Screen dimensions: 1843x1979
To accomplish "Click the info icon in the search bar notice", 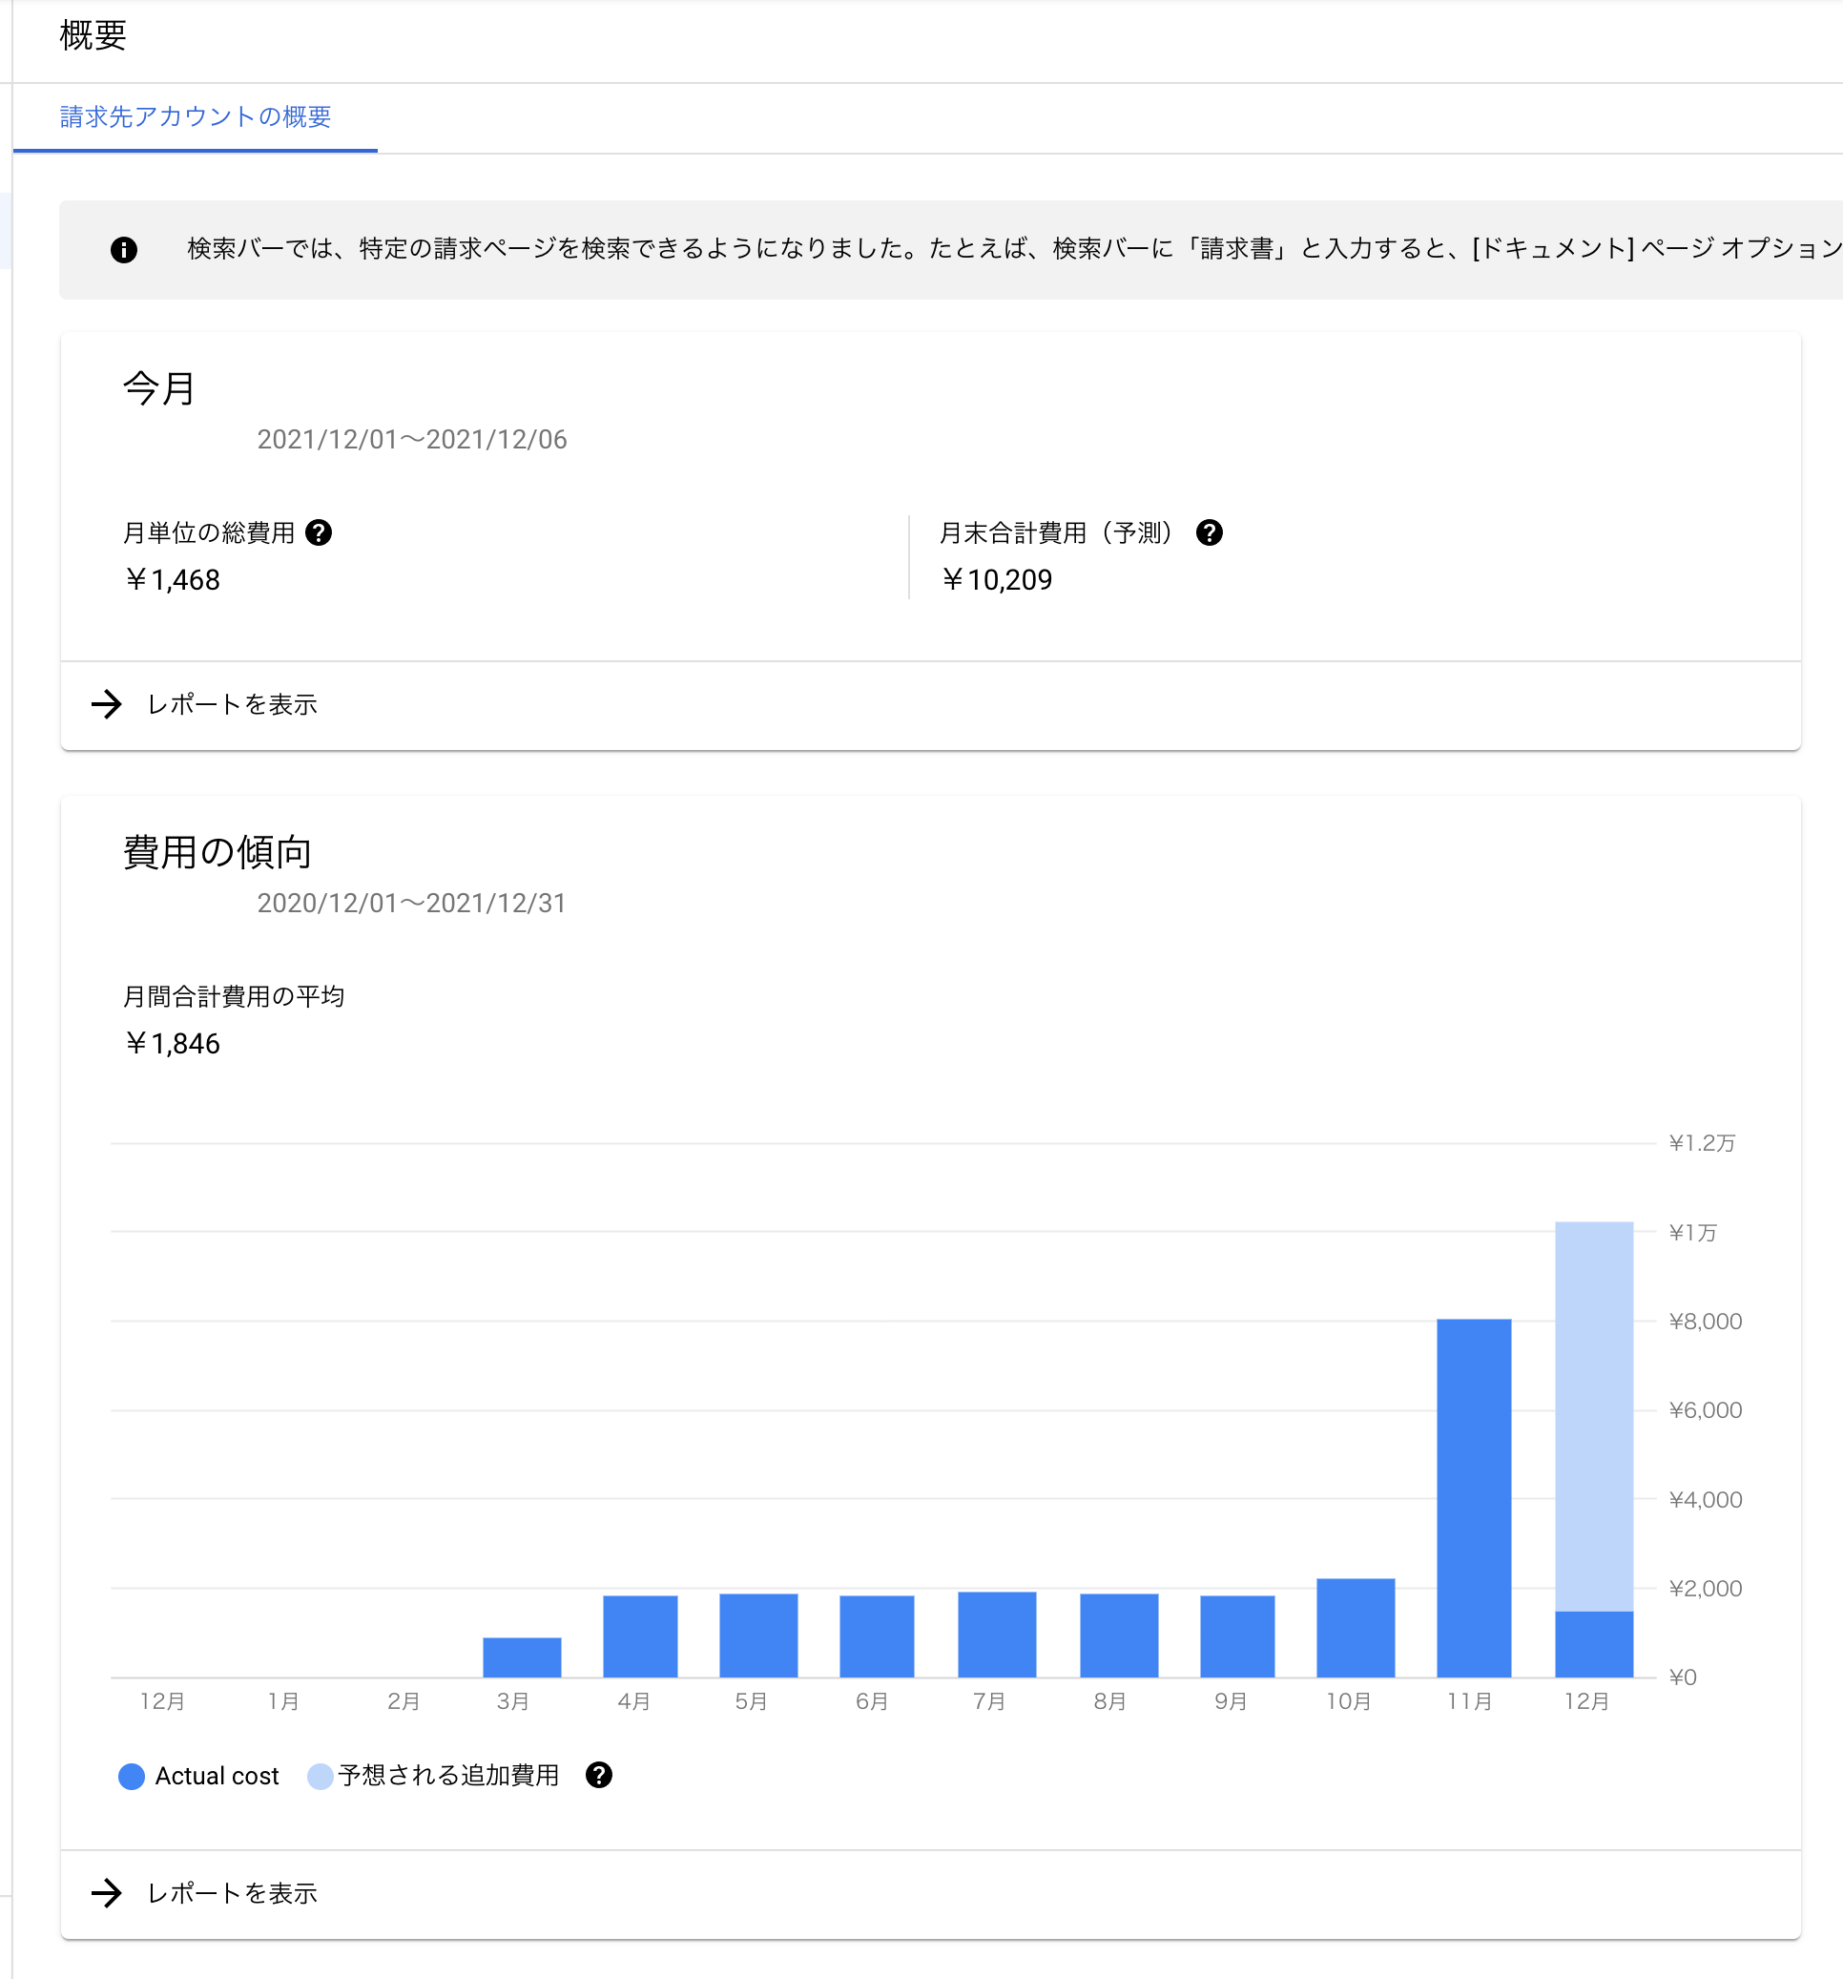I will click(123, 250).
